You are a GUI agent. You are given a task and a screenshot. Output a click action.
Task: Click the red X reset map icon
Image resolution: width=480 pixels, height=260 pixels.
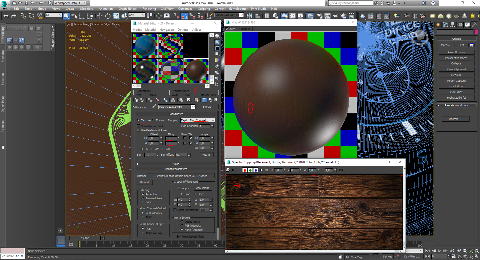(158, 100)
